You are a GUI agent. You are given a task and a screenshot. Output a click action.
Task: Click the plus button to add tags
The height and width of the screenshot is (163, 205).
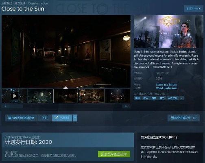(181, 98)
